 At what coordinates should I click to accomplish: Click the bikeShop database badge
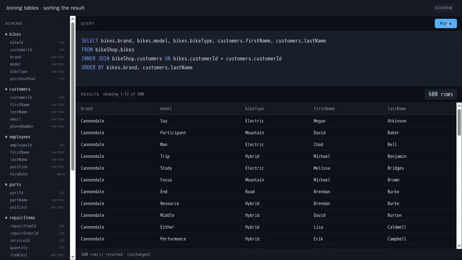(444, 8)
